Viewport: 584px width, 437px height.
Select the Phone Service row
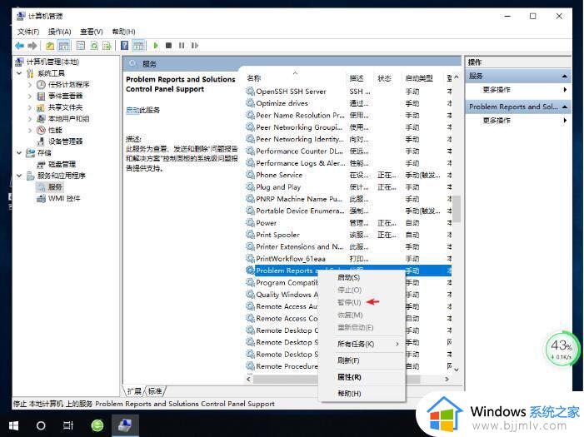[279, 175]
